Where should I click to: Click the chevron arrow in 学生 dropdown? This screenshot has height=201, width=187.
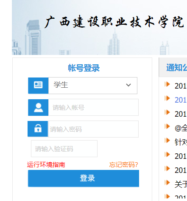point(128,85)
